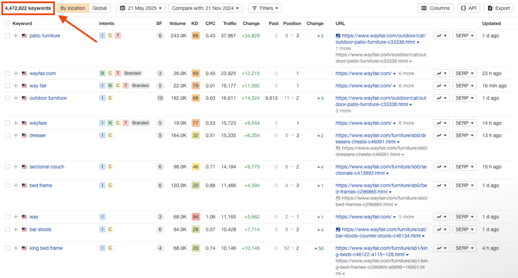Click the plus icon next to wayfare
The width and height of the screenshot is (518, 278).
point(16,123)
